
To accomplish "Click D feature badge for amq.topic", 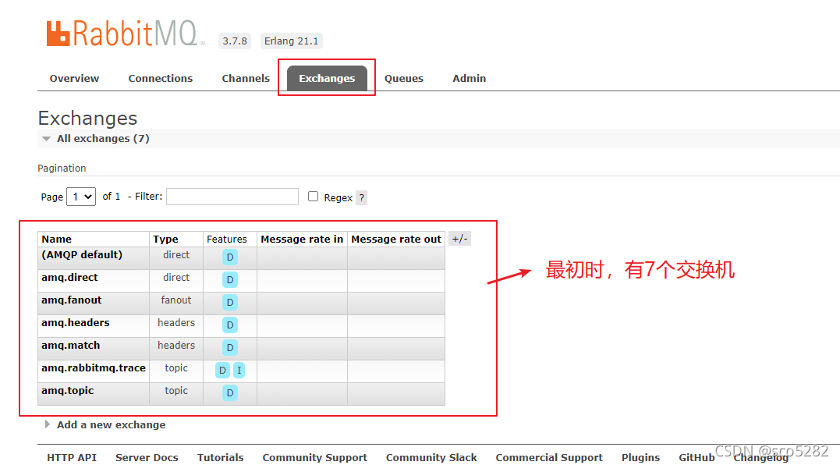I will pos(230,392).
